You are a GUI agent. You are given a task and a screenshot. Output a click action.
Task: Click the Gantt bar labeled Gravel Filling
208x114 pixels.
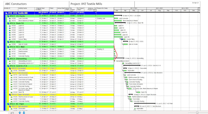point(124,39)
